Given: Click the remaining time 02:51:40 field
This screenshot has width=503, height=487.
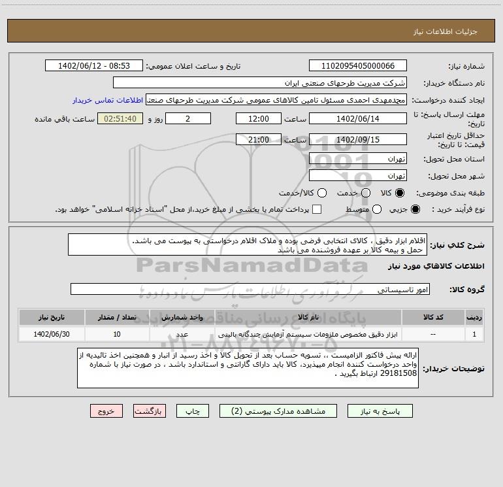Looking at the screenshot, I should (x=120, y=119).
